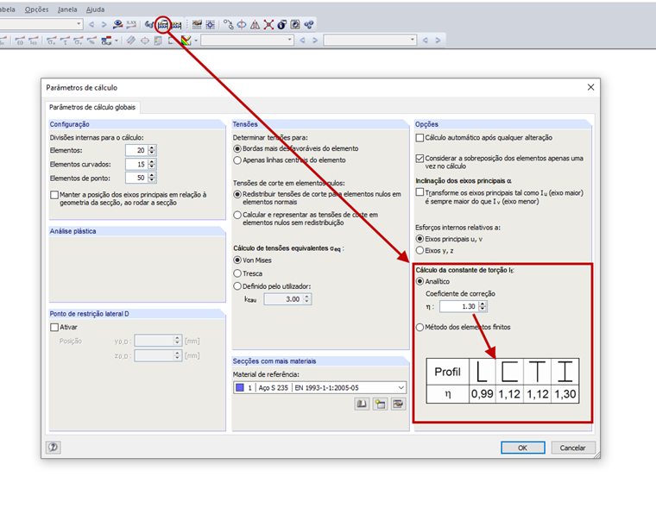Click the grid table toolbar icon
Screen dimensions: 656x514
[x=197, y=25]
